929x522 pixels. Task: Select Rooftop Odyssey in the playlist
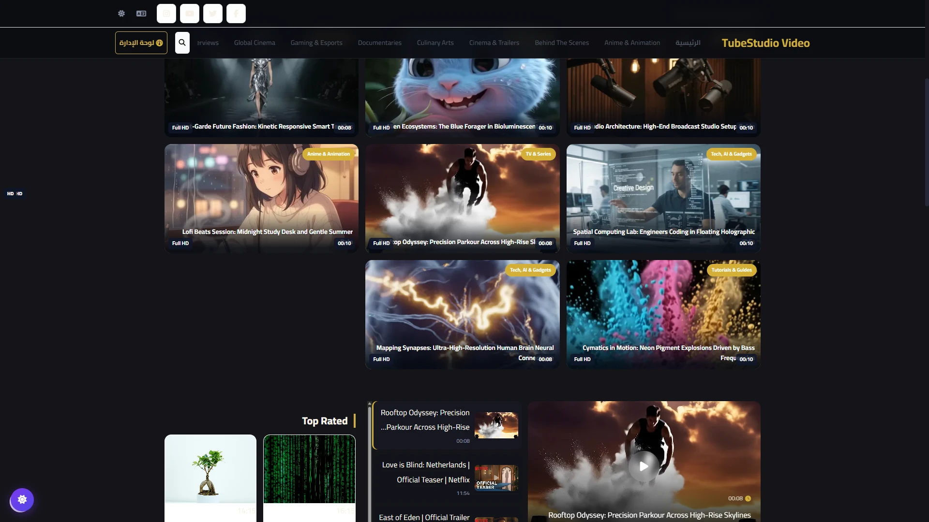(x=447, y=425)
